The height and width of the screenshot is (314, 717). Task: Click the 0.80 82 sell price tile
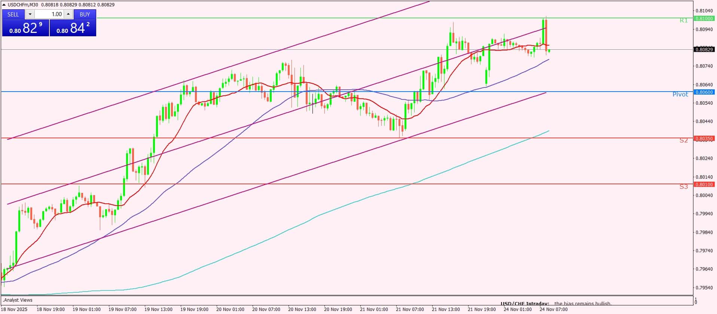tap(25, 28)
